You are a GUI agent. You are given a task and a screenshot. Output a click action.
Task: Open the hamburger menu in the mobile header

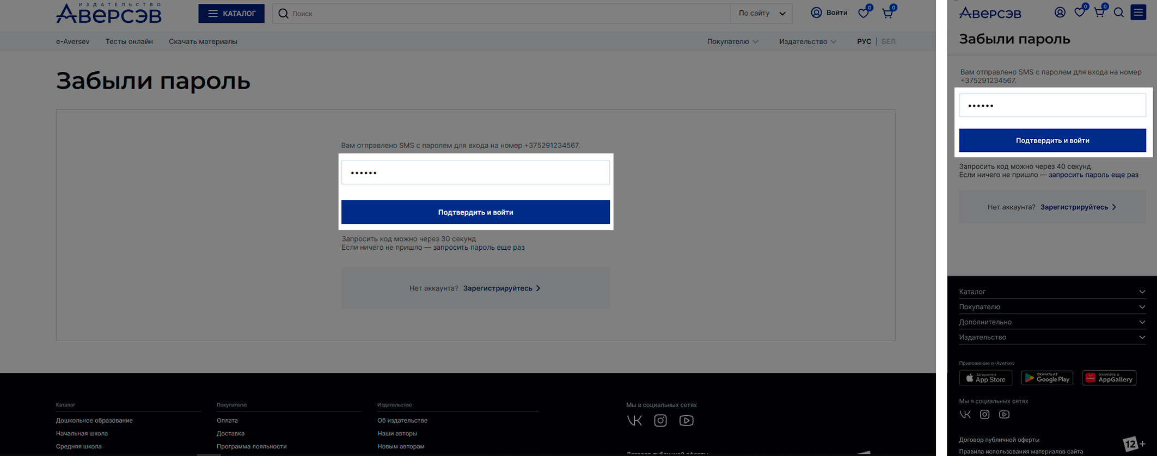[1138, 13]
